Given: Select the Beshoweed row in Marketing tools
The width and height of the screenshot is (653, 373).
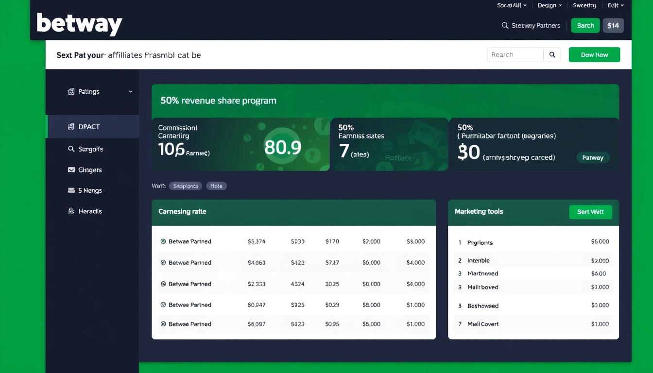Looking at the screenshot, I should pyautogui.click(x=533, y=305).
